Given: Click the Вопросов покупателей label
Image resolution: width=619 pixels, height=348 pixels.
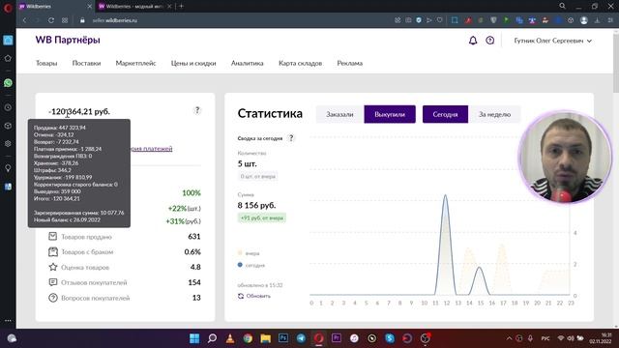Looking at the screenshot, I should coord(95,298).
